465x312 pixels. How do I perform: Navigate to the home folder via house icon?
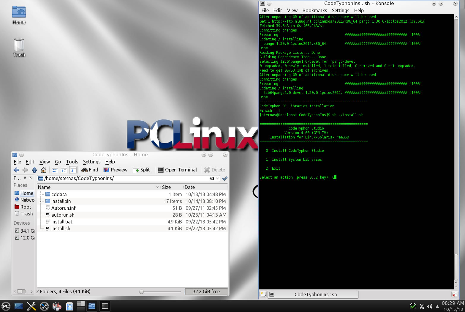pyautogui.click(x=44, y=170)
